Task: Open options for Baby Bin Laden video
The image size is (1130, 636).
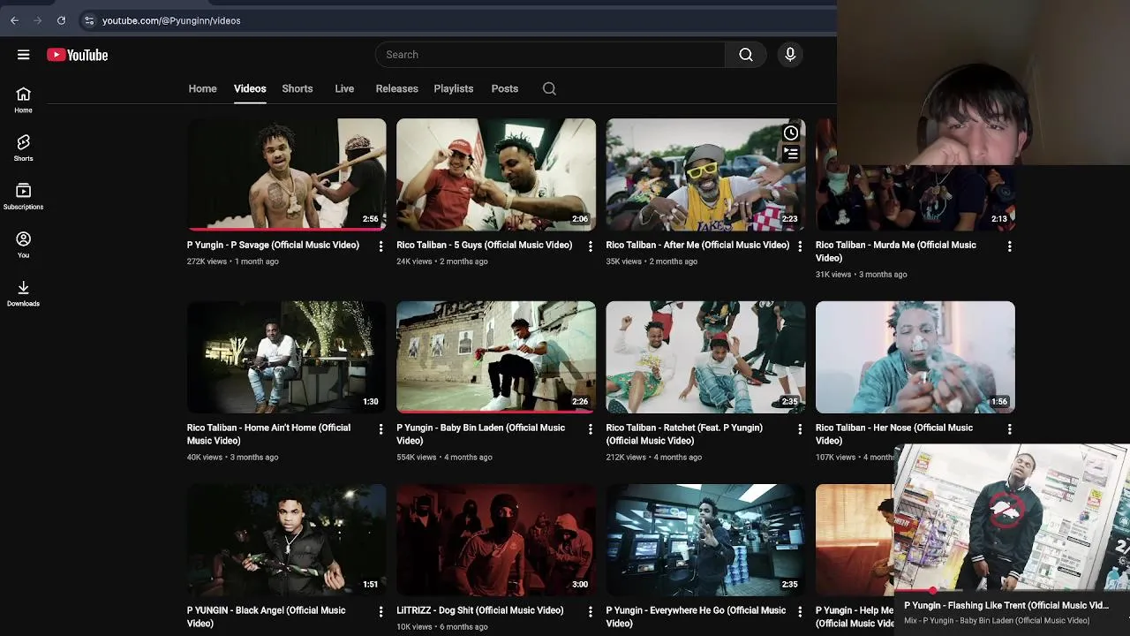Action: (591, 429)
